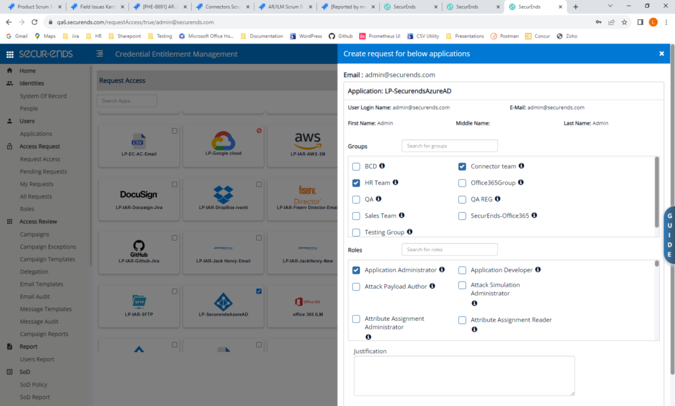Viewport: 675px width, 406px height.
Task: Check the Attribute Assignment Reader checkbox
Action: pyautogui.click(x=462, y=320)
